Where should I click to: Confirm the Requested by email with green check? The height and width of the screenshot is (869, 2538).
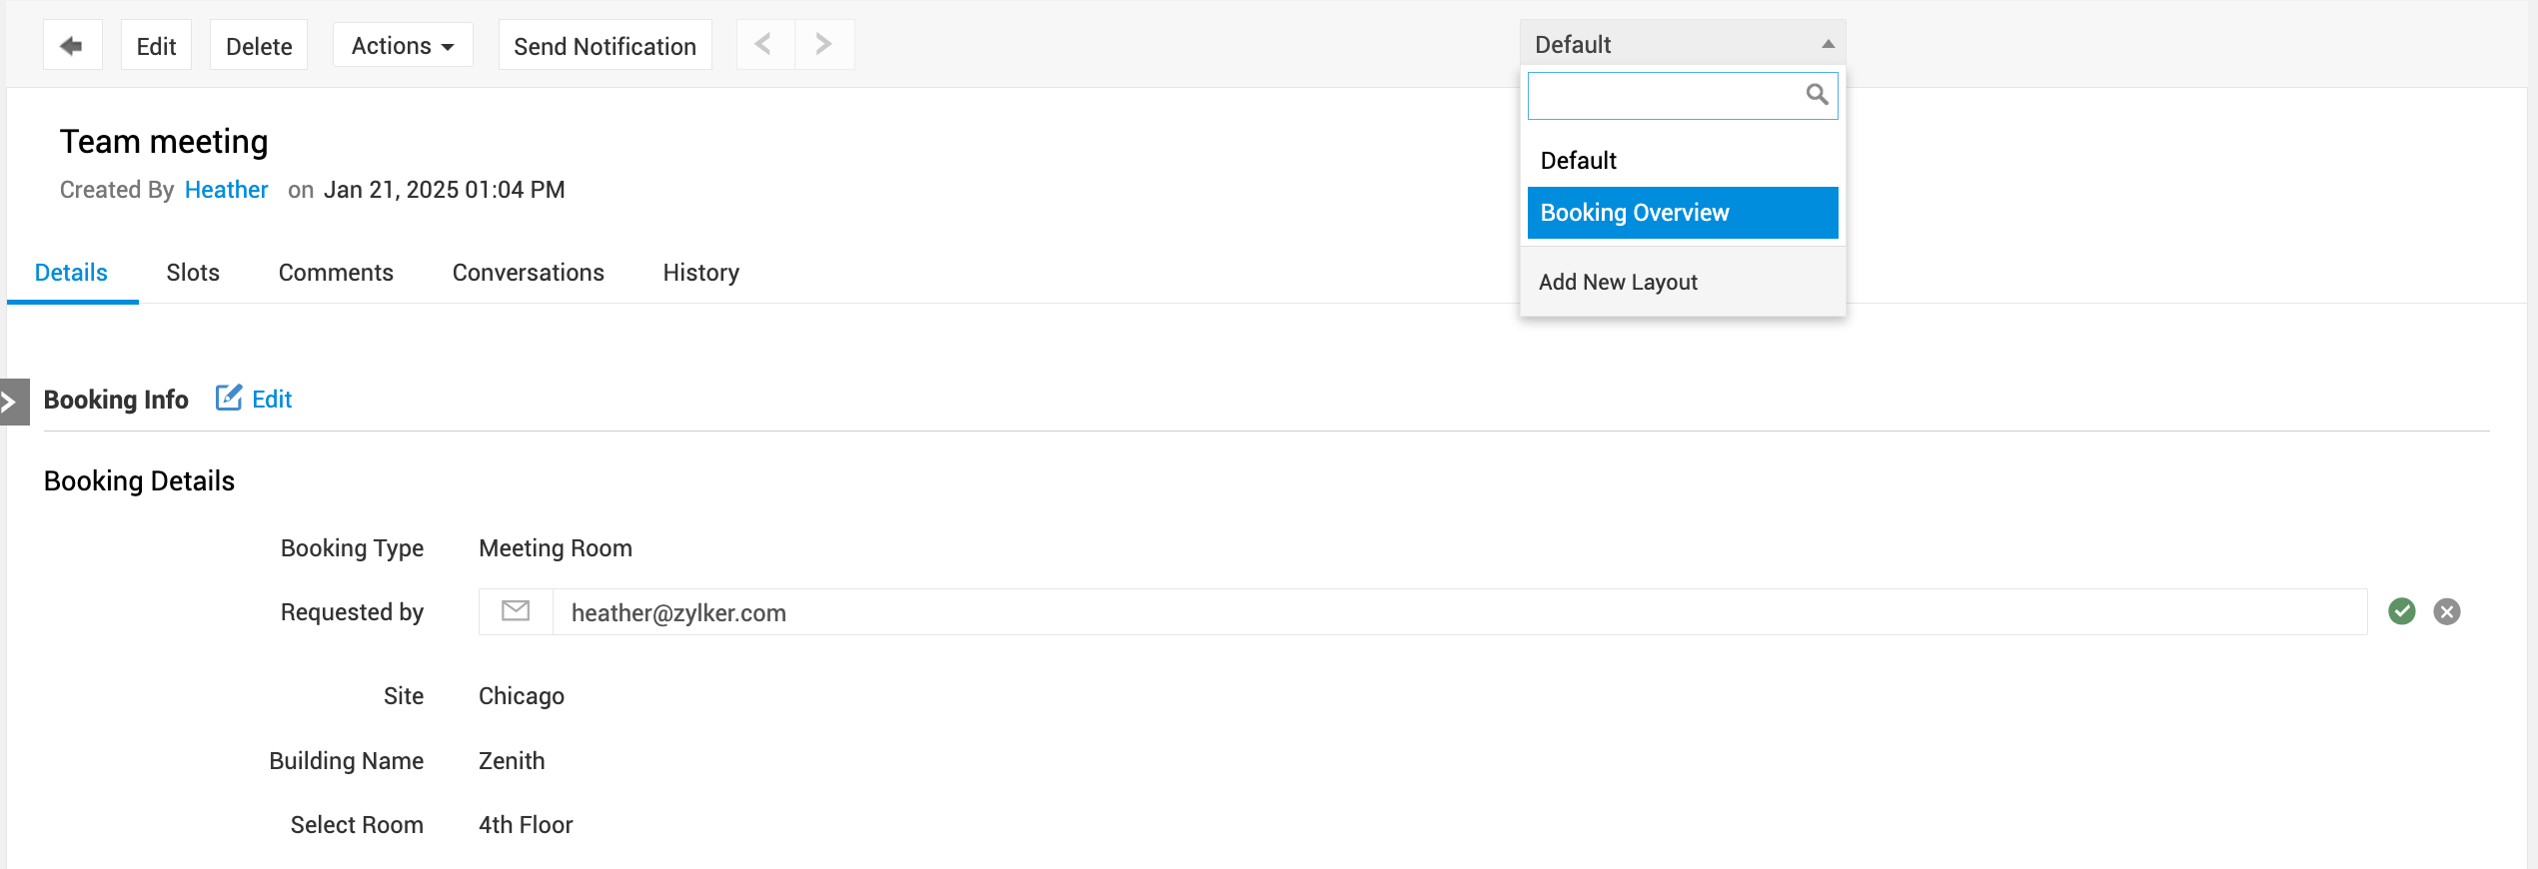click(2402, 611)
